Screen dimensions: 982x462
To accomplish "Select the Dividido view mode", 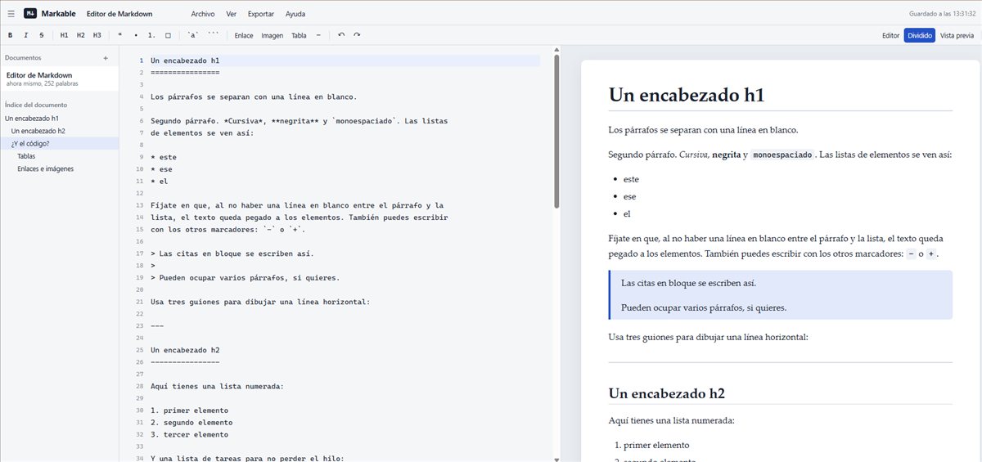I will pyautogui.click(x=919, y=35).
